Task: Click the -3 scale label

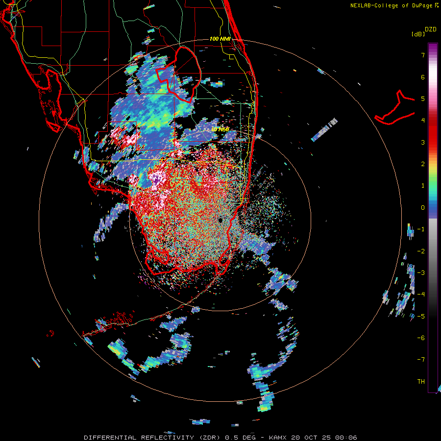Action: [x=421, y=273]
